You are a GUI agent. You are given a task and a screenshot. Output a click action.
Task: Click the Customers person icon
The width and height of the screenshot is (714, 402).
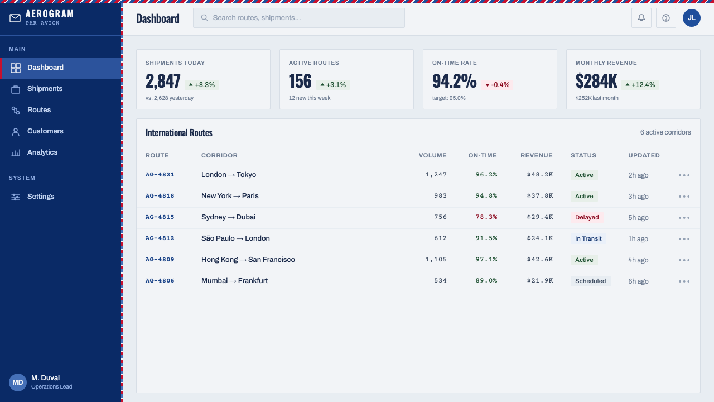(x=16, y=131)
